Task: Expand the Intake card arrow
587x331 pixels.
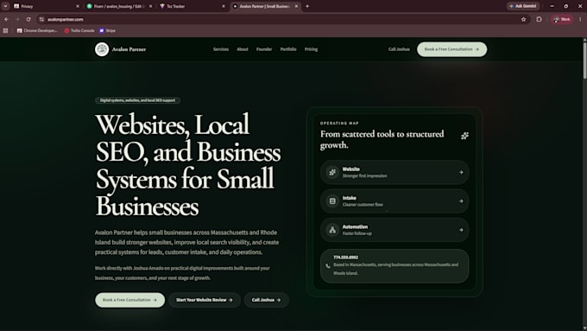Action: click(x=461, y=201)
